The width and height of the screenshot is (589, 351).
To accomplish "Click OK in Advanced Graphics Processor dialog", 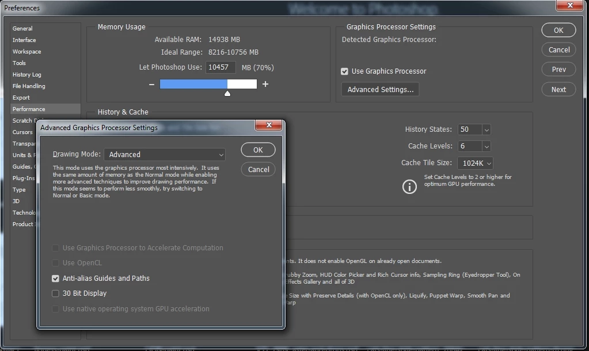I will point(258,150).
